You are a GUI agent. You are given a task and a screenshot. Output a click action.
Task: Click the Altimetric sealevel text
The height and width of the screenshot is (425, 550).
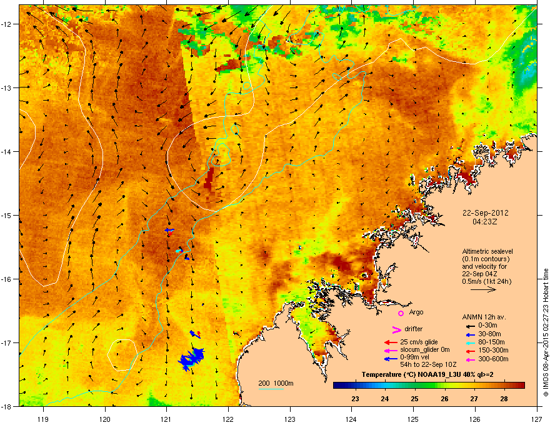click(x=487, y=251)
